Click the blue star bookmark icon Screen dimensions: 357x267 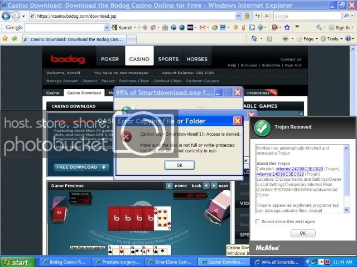(287, 28)
